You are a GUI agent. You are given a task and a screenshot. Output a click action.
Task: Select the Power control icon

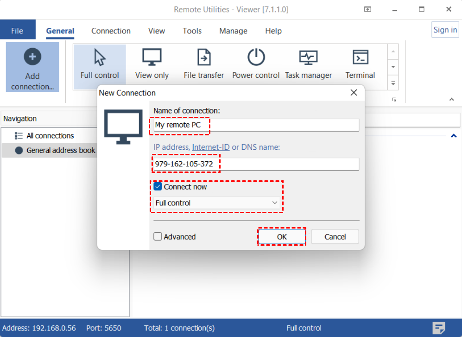(256, 58)
